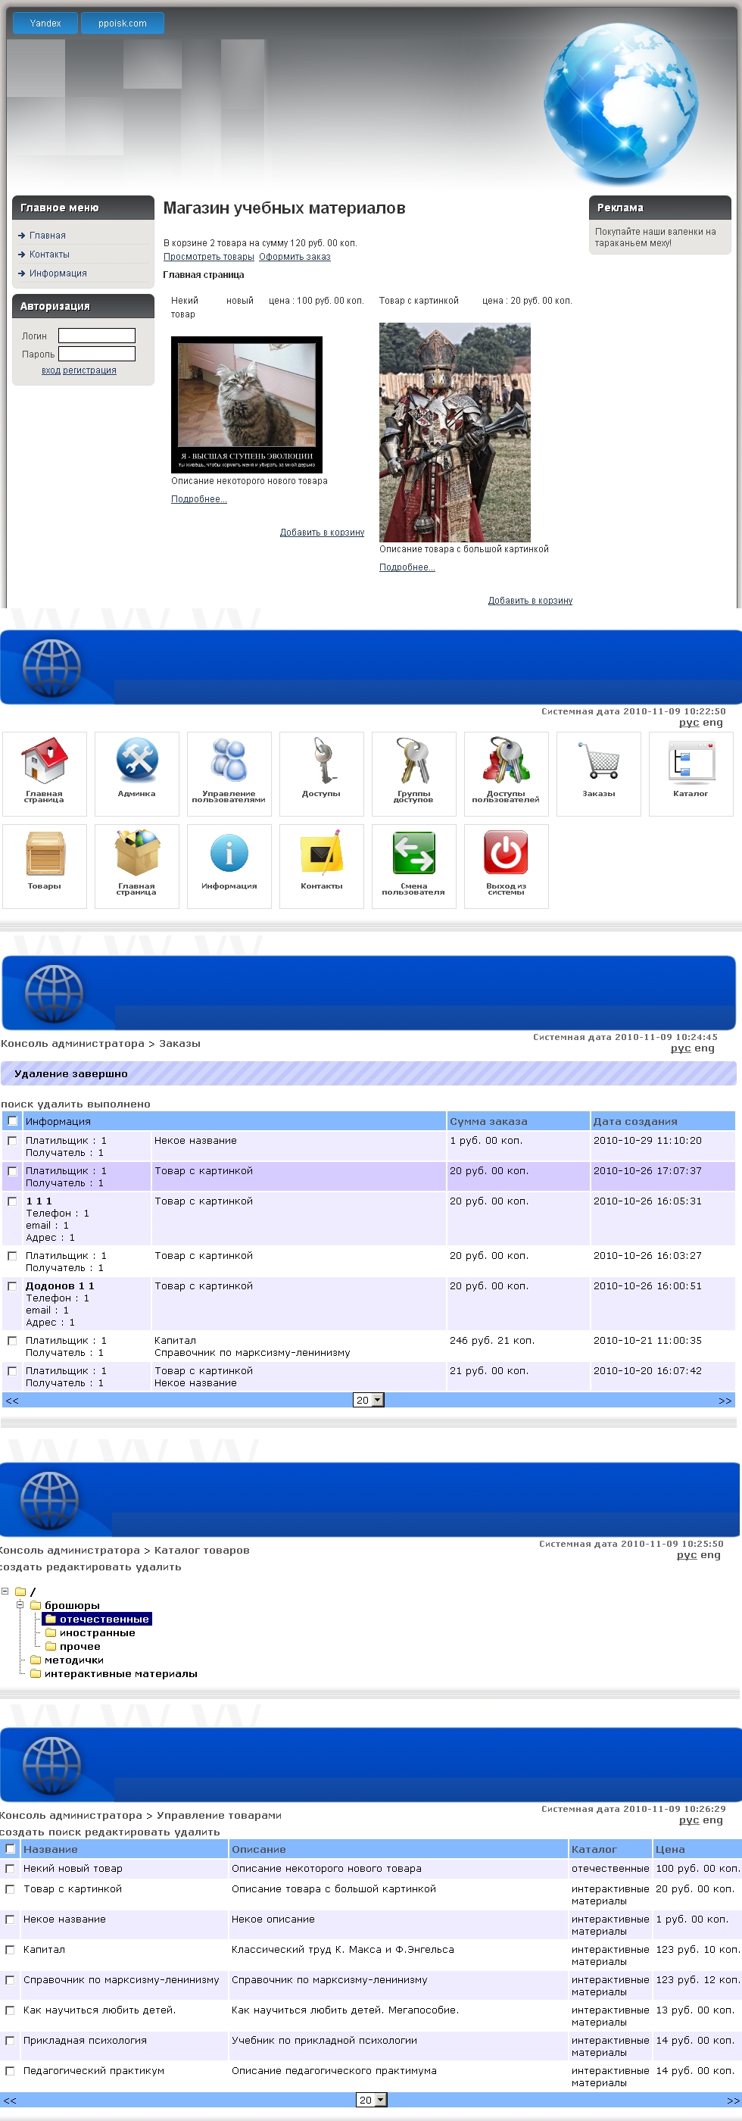Switch language to eng in icon panel
The width and height of the screenshot is (742, 2121).
point(712,723)
